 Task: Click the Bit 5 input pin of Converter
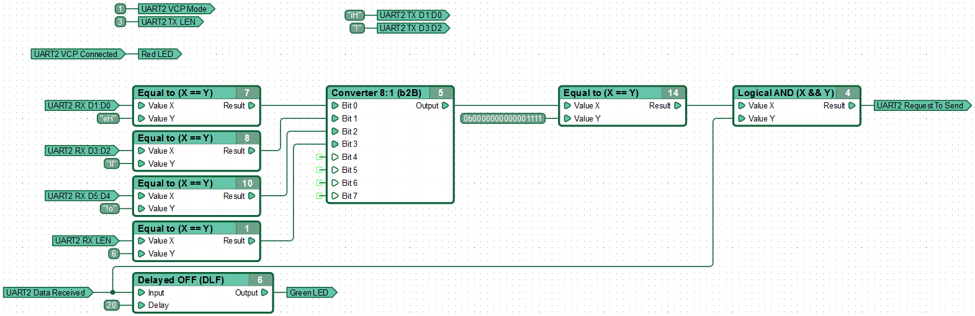(x=335, y=170)
